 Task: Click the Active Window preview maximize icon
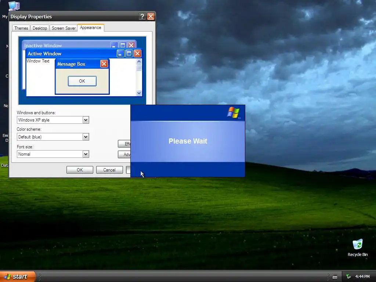point(129,54)
